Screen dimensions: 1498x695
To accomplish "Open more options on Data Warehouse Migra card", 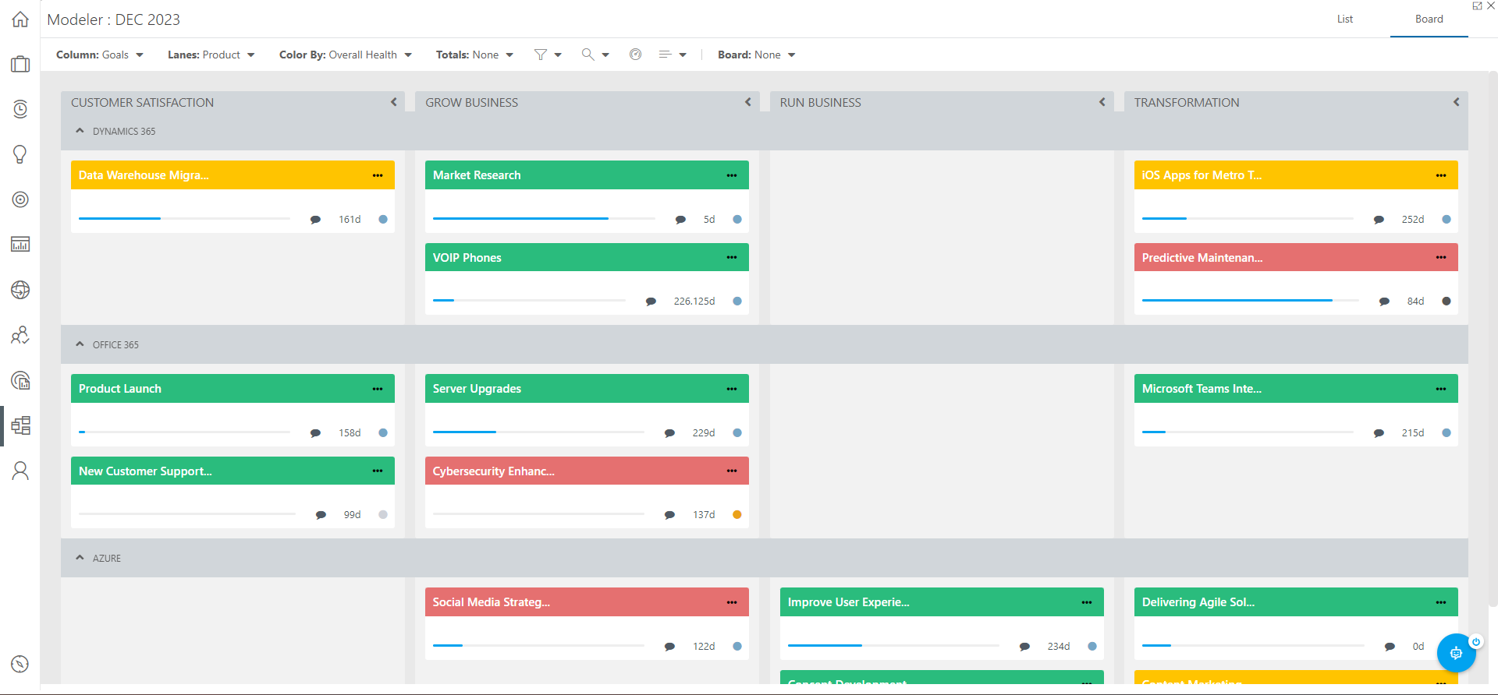I will tap(378, 175).
